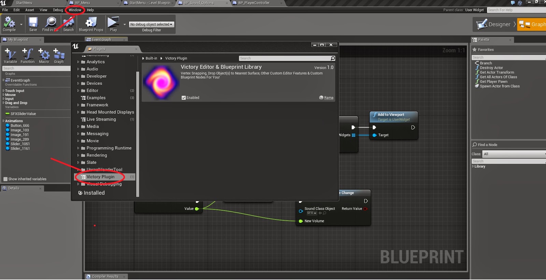Image resolution: width=546 pixels, height=280 pixels.
Task: Focus the Plugins search field
Action: 285,58
